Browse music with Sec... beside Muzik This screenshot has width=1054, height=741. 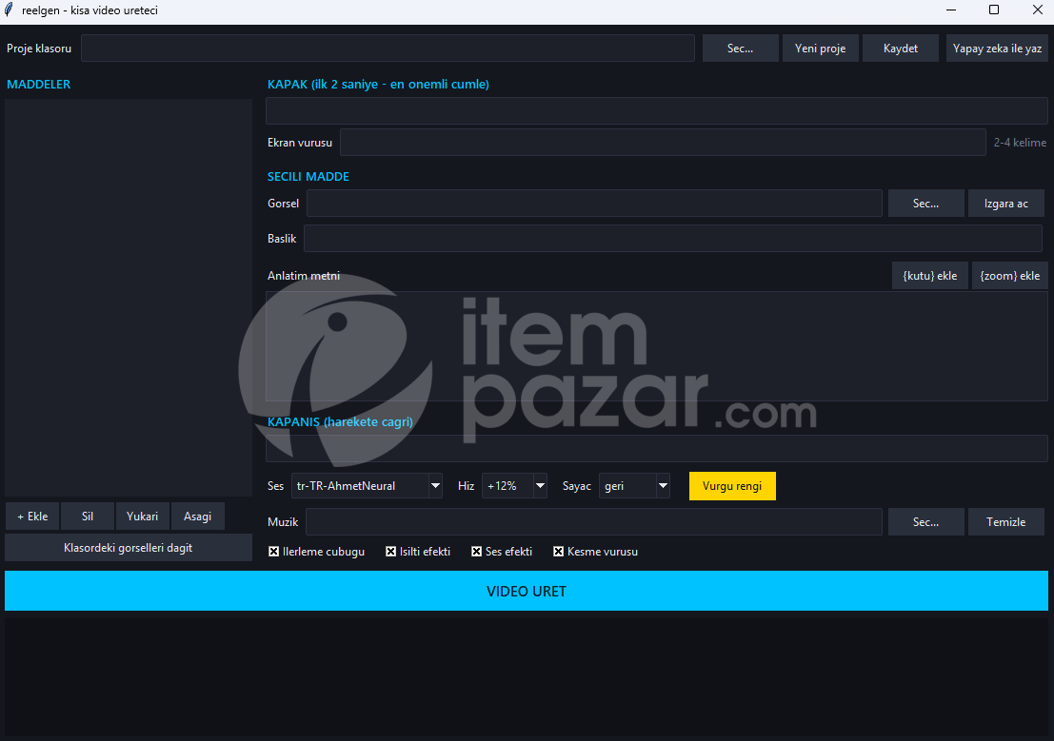[x=925, y=522]
